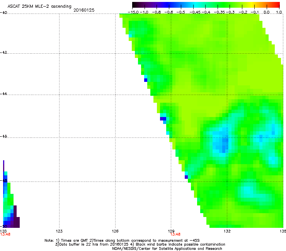Select the -0.6 color scale value

click(x=169, y=12)
